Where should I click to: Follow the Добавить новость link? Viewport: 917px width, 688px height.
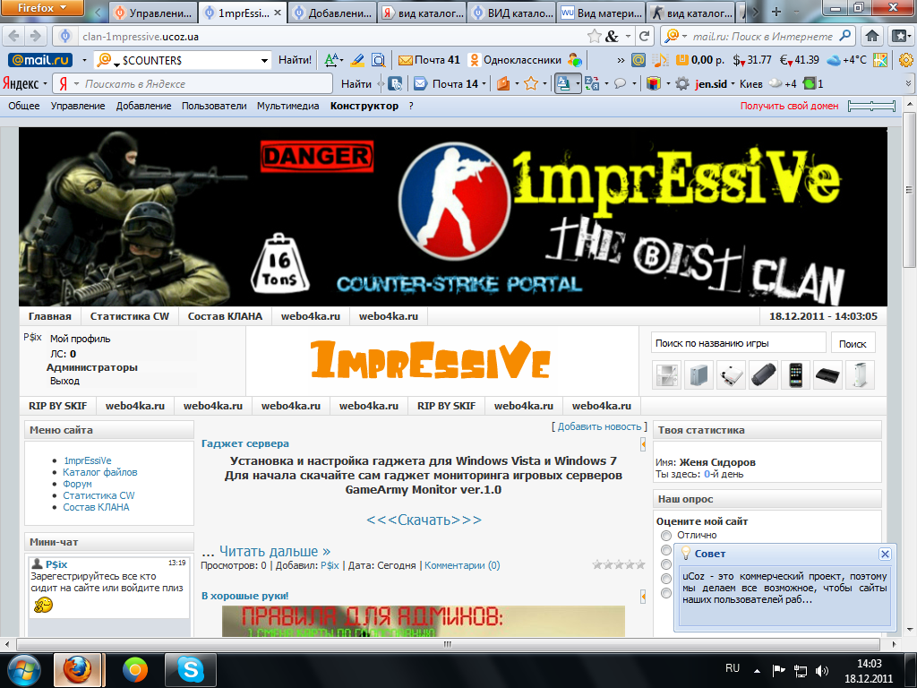point(599,426)
